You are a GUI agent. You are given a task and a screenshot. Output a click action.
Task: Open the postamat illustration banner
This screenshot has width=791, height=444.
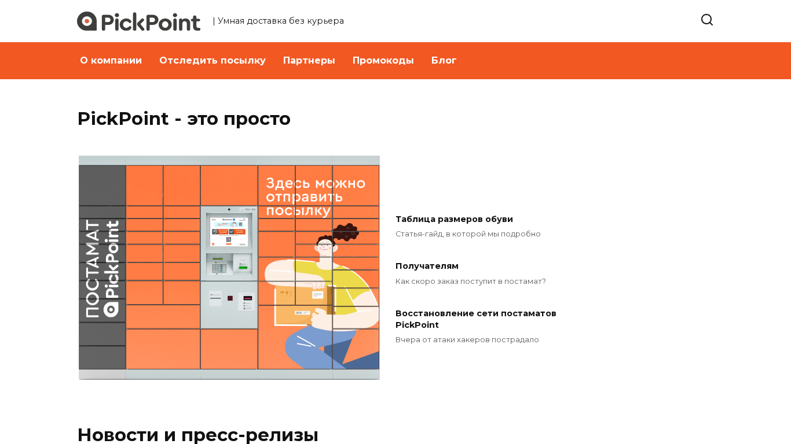[x=229, y=268]
